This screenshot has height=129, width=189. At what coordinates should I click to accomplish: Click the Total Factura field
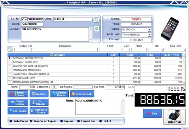pyautogui.click(x=83, y=87)
